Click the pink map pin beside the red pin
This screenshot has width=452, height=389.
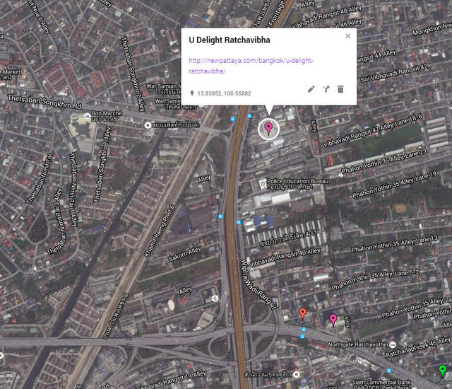pos(333,320)
